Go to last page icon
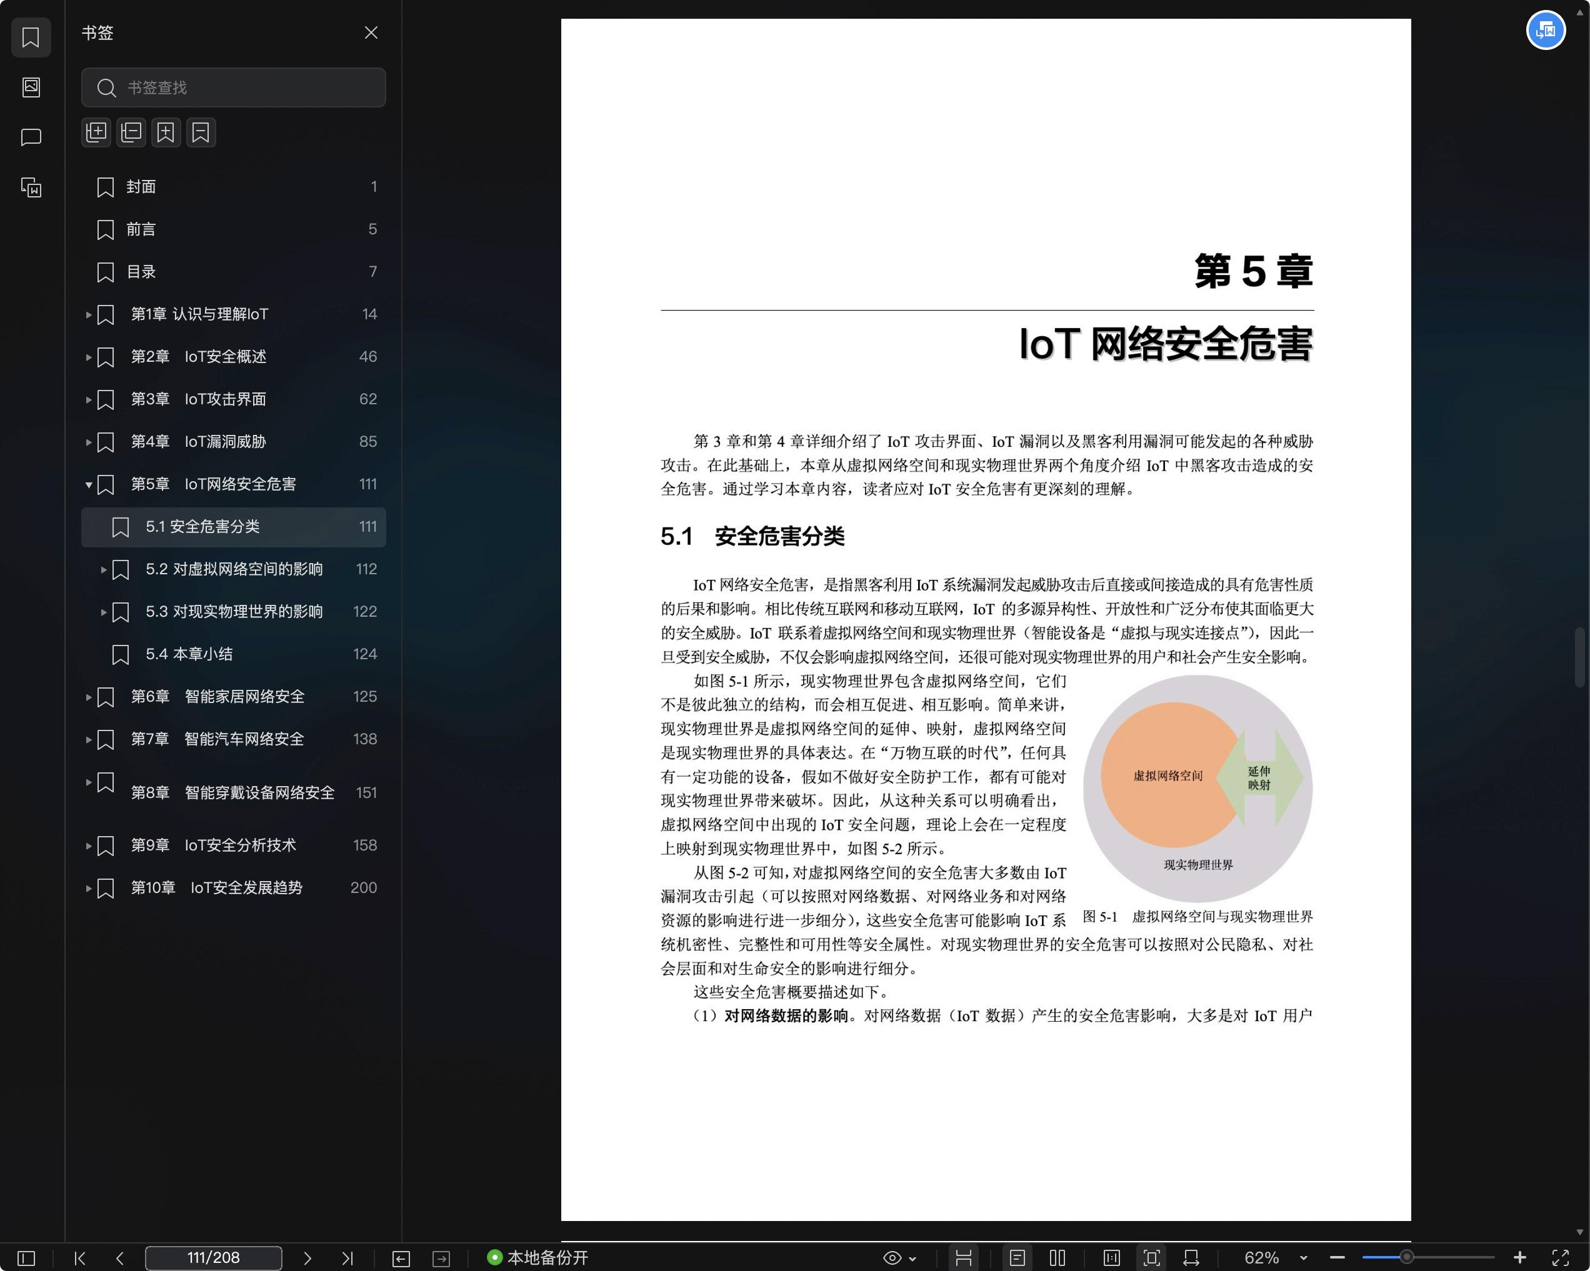This screenshot has height=1271, width=1590. (347, 1258)
